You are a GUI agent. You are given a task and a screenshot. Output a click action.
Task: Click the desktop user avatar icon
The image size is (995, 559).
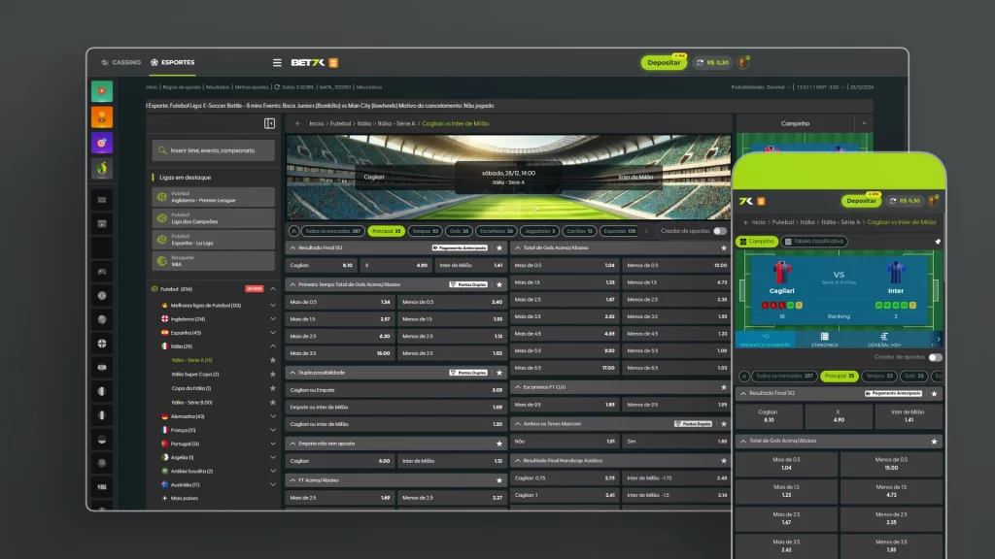(x=743, y=63)
